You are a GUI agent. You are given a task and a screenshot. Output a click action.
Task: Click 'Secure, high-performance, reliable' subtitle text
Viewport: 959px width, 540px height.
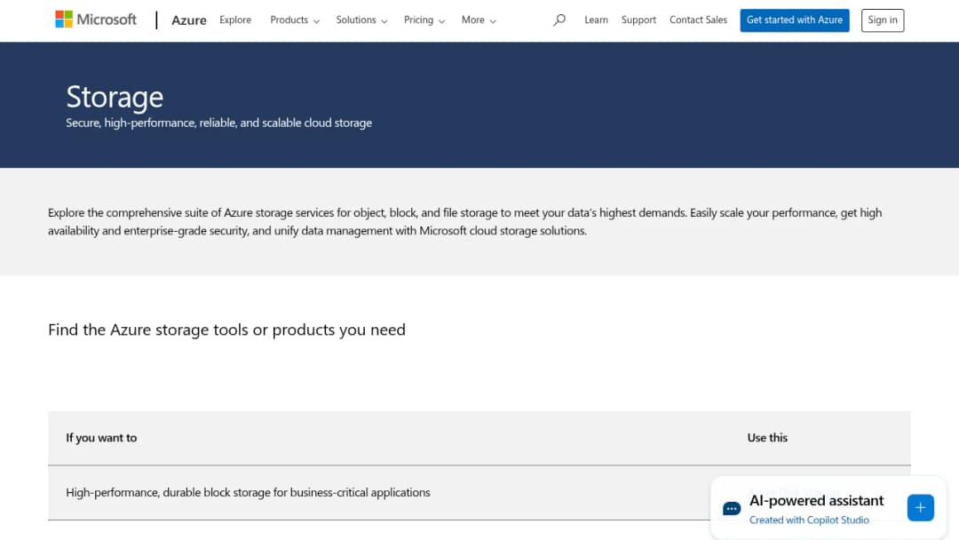(x=219, y=123)
